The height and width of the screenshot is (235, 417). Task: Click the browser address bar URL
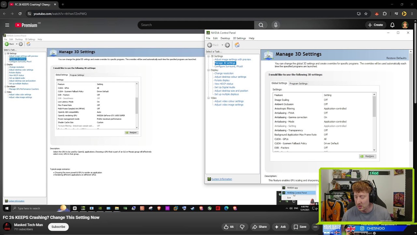[60, 14]
